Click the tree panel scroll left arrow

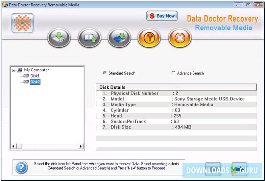pos(13,146)
